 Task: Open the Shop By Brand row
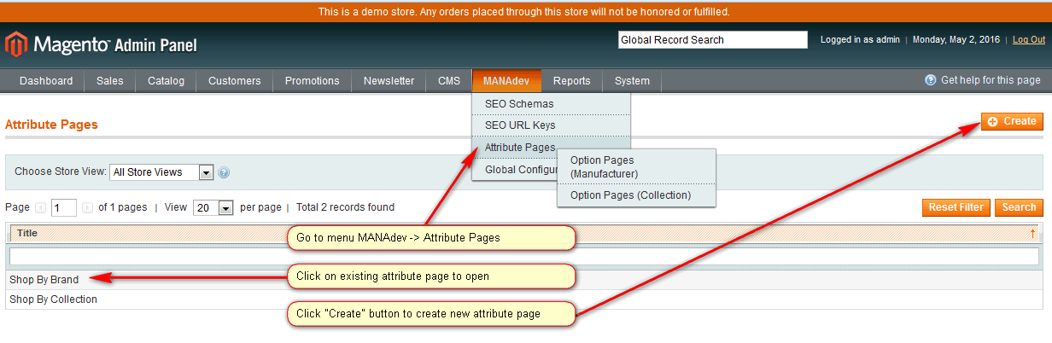pyautogui.click(x=524, y=279)
